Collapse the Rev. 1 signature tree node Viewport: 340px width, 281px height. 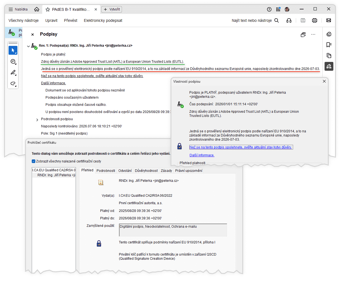(x=28, y=46)
